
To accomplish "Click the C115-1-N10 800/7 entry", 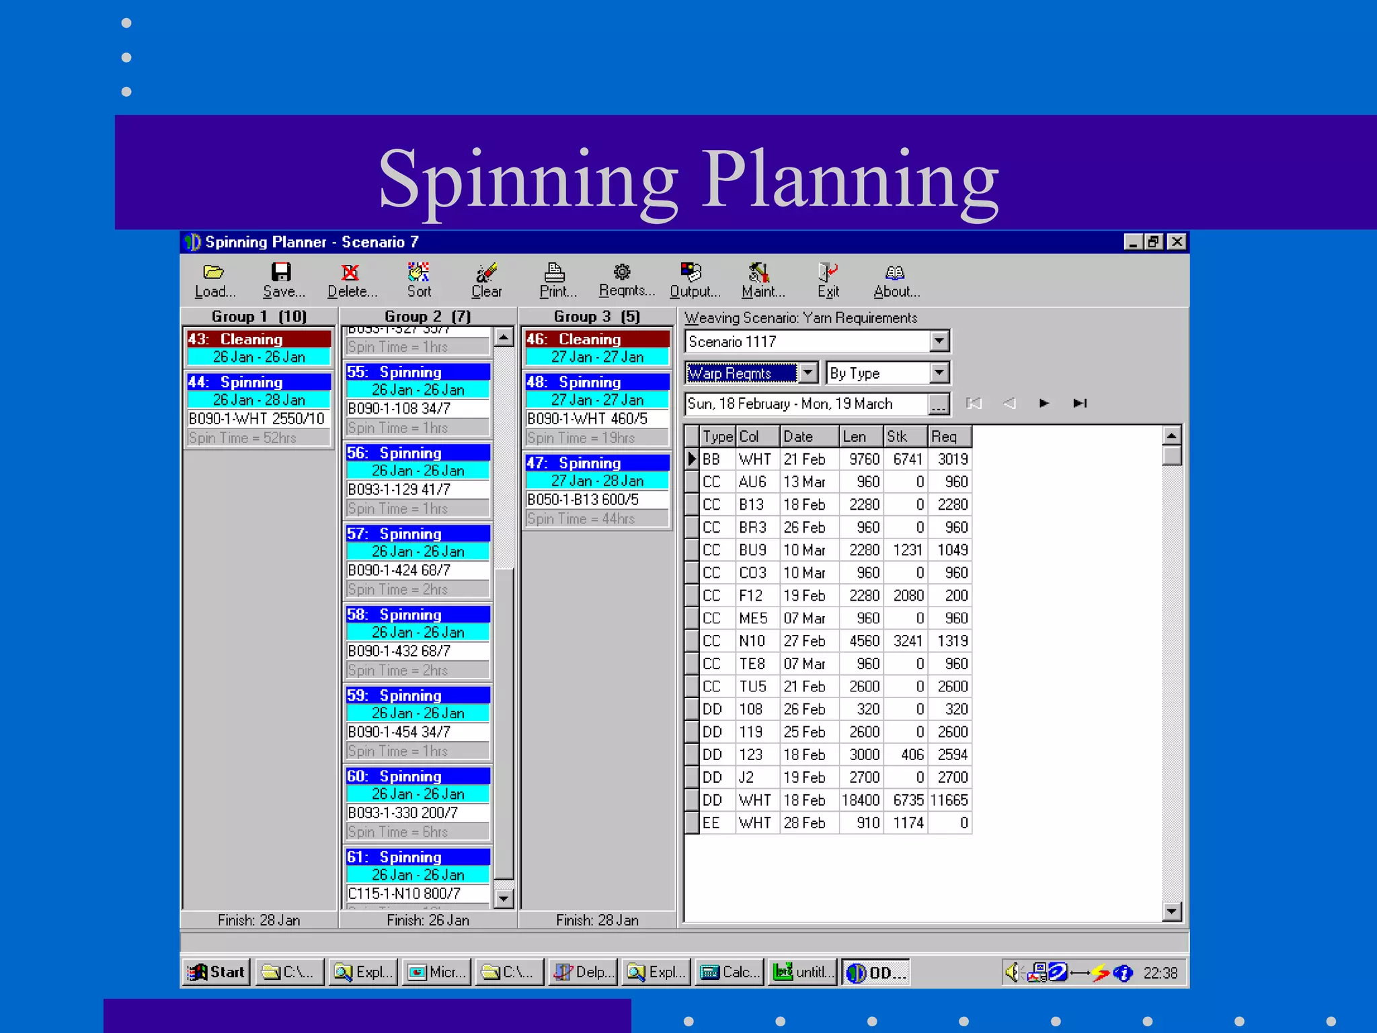I will [418, 893].
